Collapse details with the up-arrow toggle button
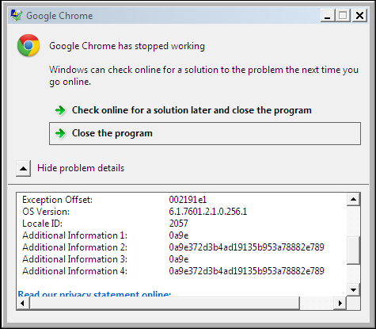This screenshot has height=329, width=376. point(23,168)
